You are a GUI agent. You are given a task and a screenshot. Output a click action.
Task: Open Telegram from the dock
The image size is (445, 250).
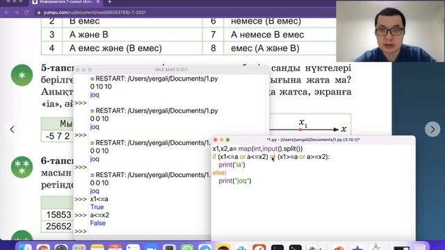tap(205, 247)
